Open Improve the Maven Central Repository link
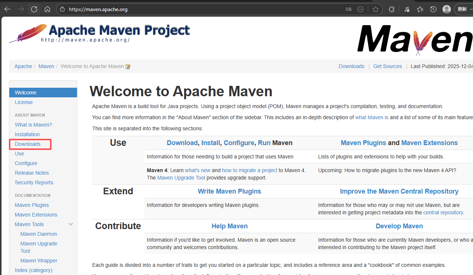 [399, 191]
